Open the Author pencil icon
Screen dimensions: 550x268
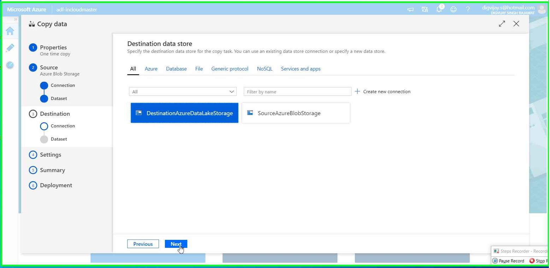click(10, 48)
